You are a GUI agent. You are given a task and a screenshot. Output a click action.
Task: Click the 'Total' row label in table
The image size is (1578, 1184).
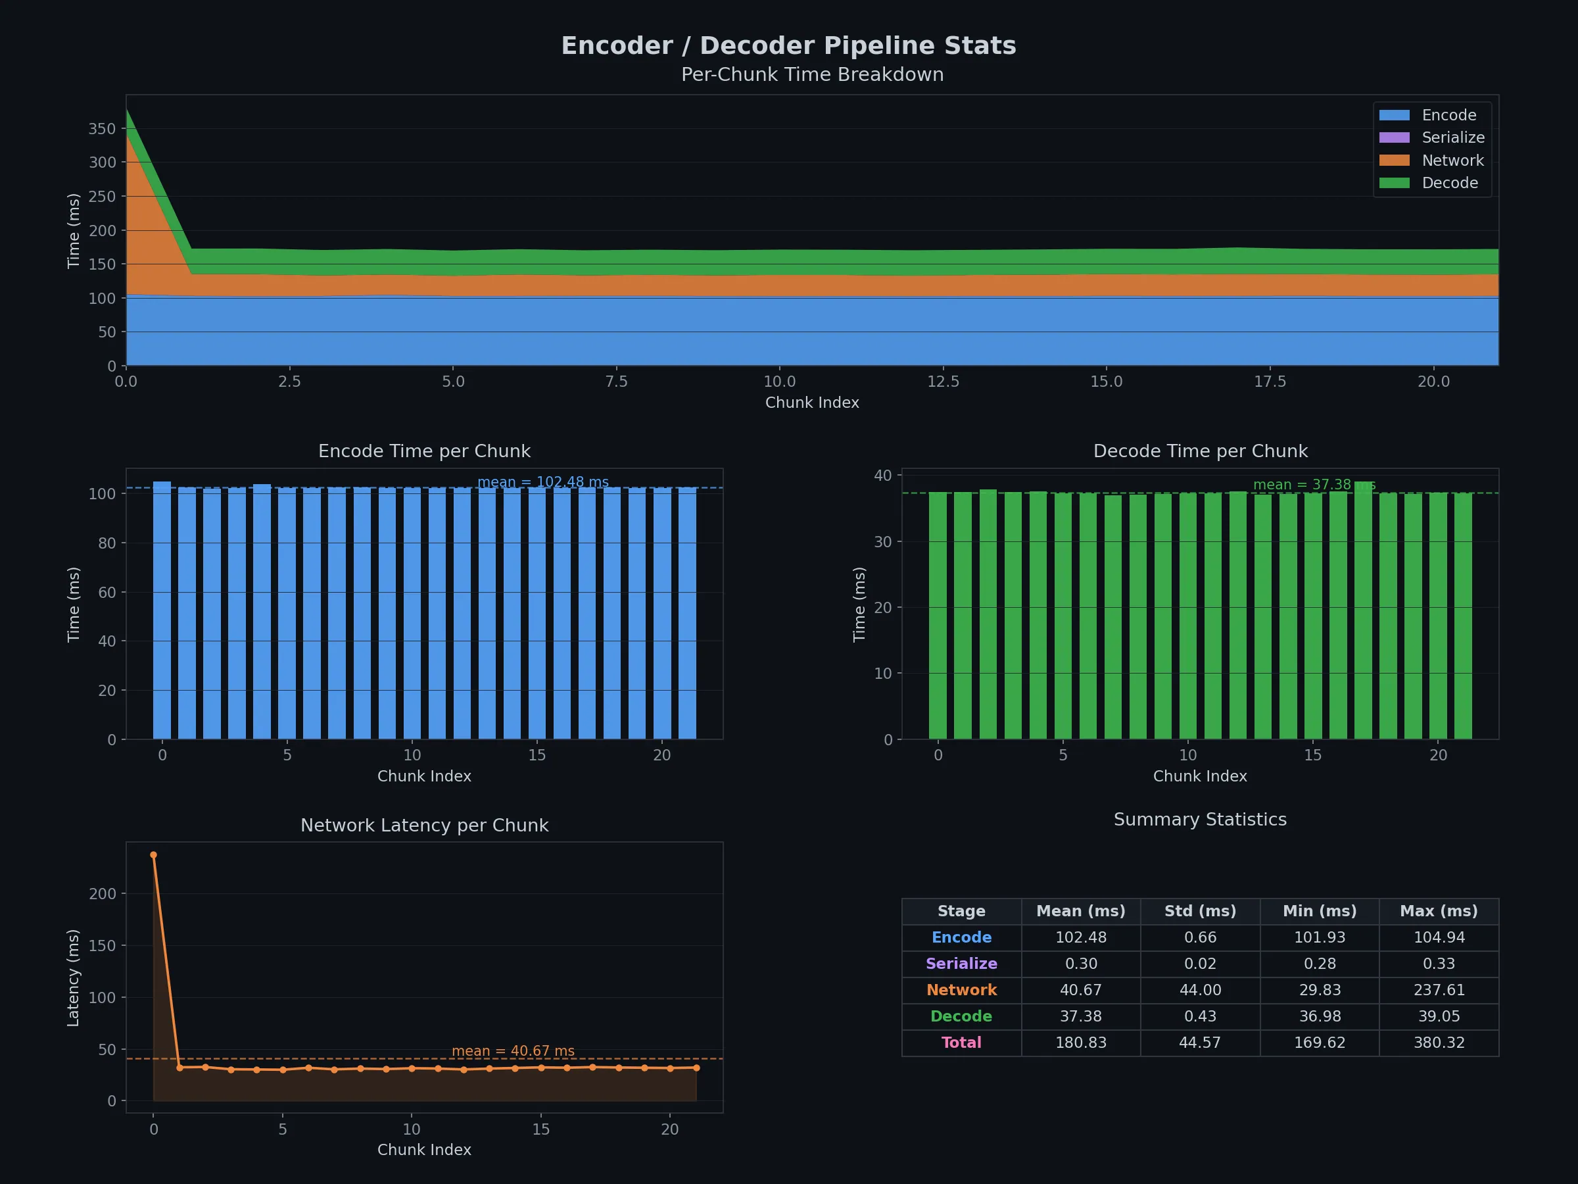coord(962,1043)
